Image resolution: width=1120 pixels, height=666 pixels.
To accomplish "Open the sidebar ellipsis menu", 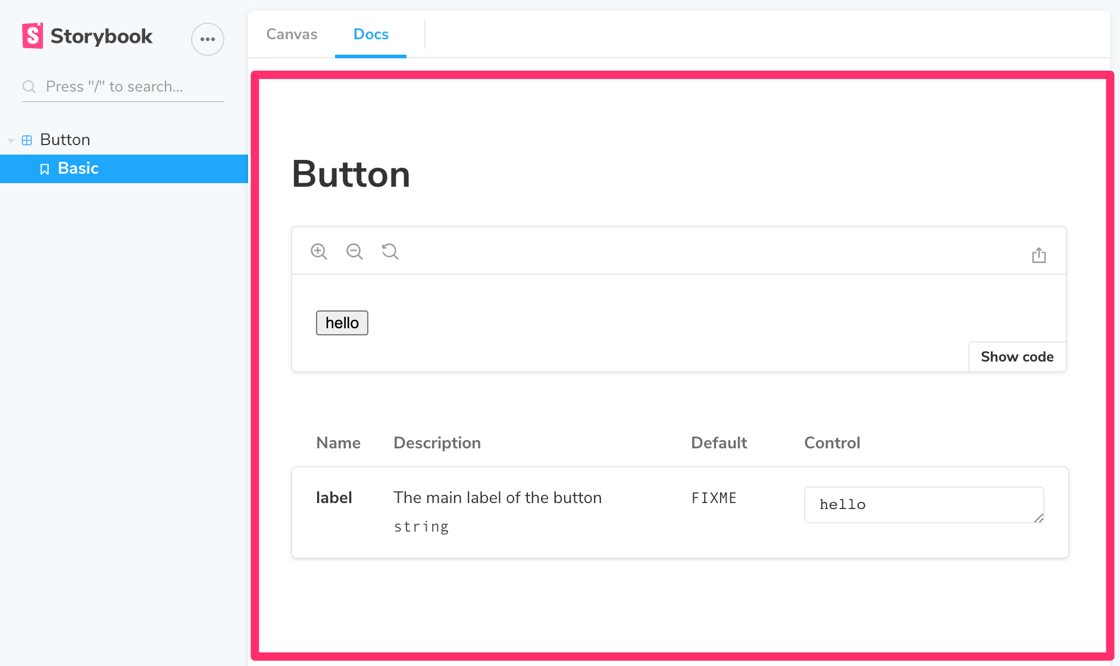I will pos(207,39).
